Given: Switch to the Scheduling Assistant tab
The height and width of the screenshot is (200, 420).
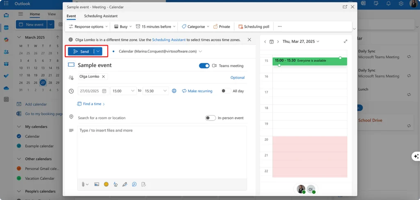Looking at the screenshot, I should (x=101, y=16).
